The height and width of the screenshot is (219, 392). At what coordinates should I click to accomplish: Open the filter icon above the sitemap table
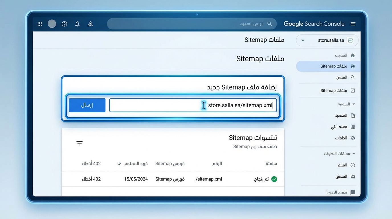point(79,143)
